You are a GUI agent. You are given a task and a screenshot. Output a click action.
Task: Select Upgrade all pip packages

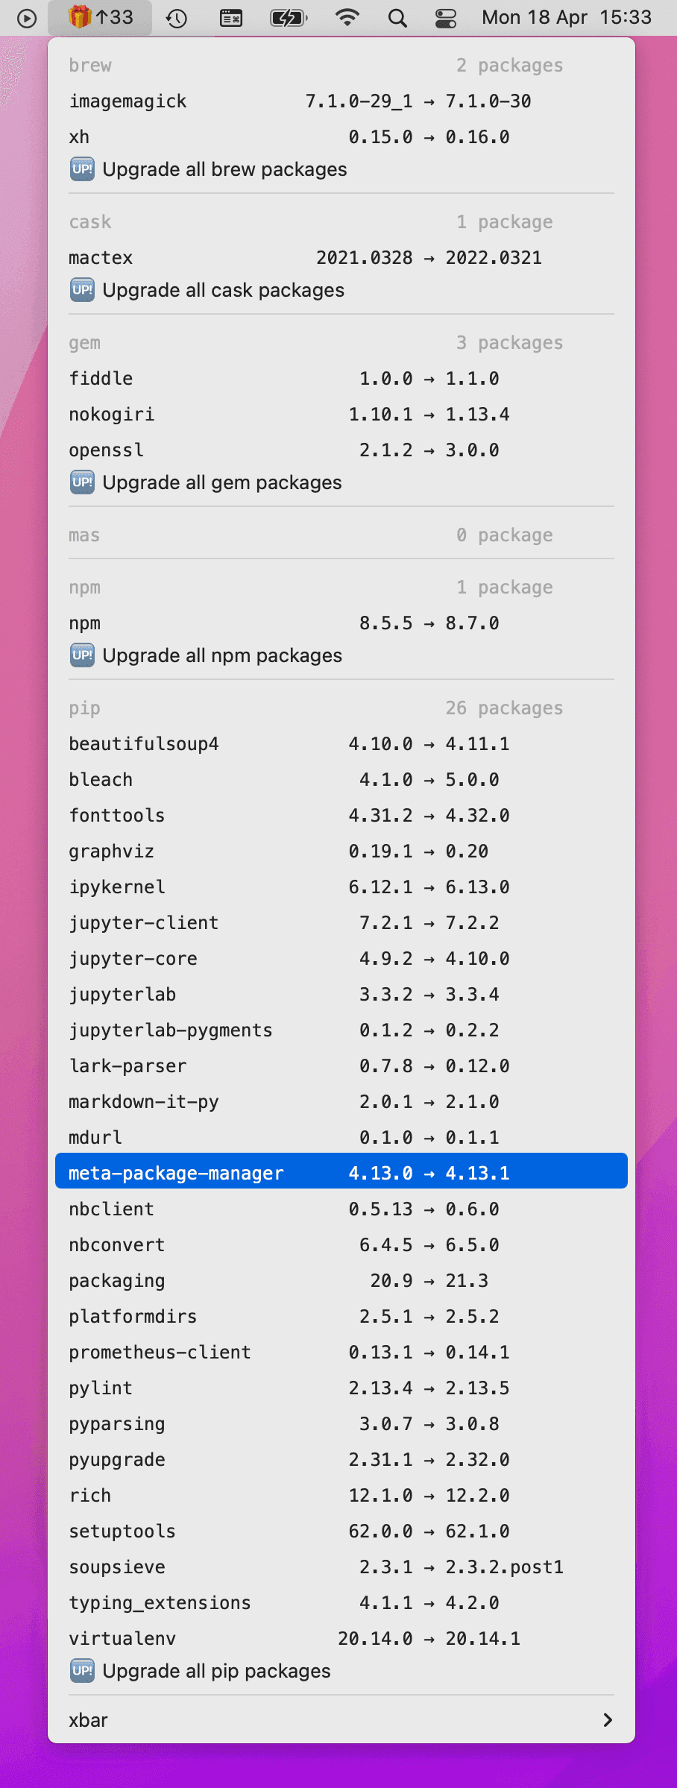coord(341,1671)
